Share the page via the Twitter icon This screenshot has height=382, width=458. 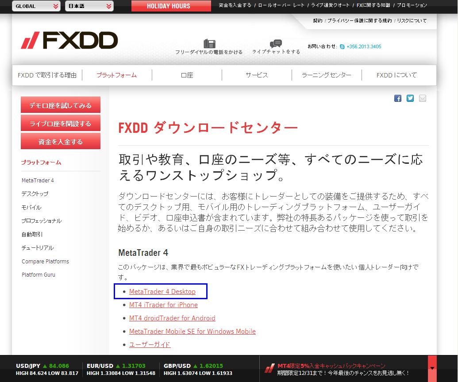pos(410,98)
